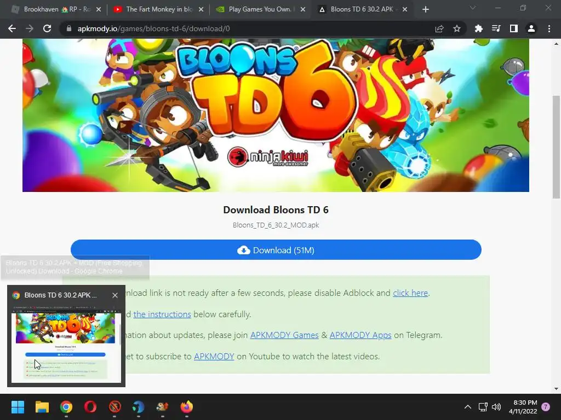Open the Windows Start menu
This screenshot has width=561, height=420.
pos(18,407)
